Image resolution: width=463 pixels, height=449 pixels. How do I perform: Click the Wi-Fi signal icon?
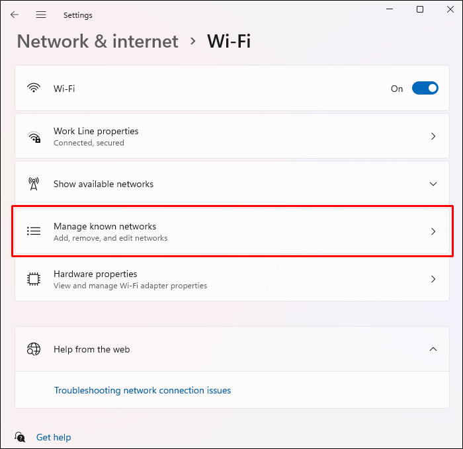(34, 89)
